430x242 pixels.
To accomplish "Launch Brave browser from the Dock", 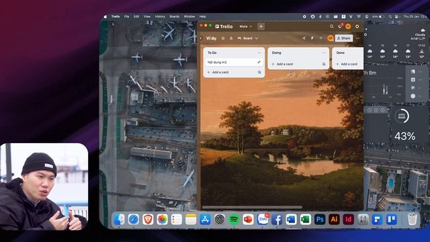I will [148, 220].
